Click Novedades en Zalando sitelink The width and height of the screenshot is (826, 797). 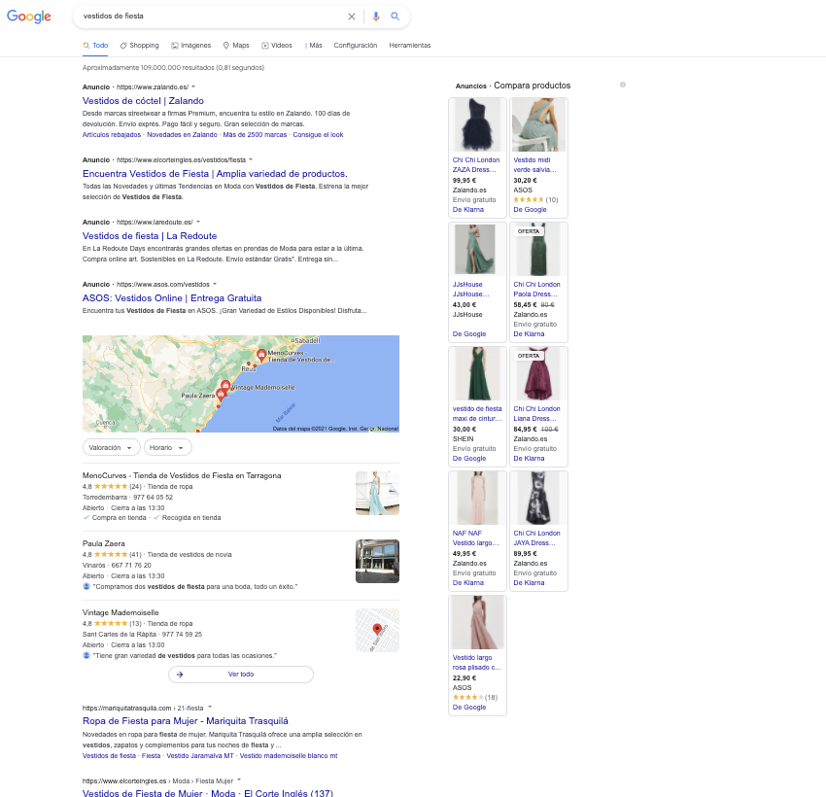182,135
